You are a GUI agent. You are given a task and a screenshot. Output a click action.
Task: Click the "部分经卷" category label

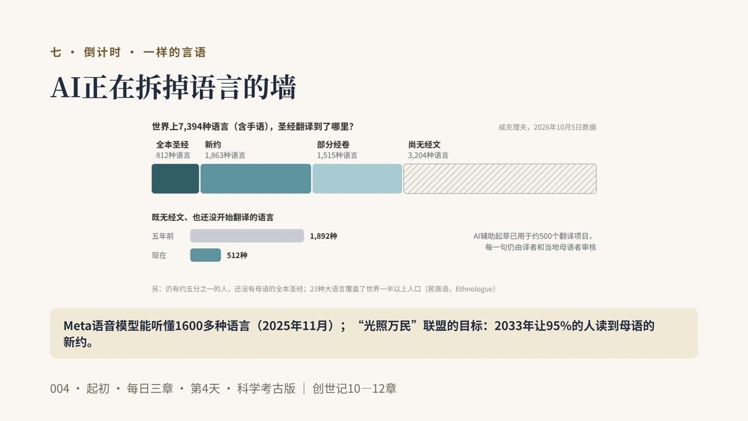tap(333, 144)
